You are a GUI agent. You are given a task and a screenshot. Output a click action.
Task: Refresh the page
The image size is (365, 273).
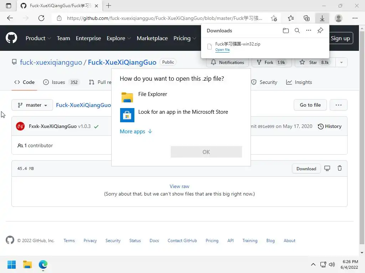pos(41,18)
